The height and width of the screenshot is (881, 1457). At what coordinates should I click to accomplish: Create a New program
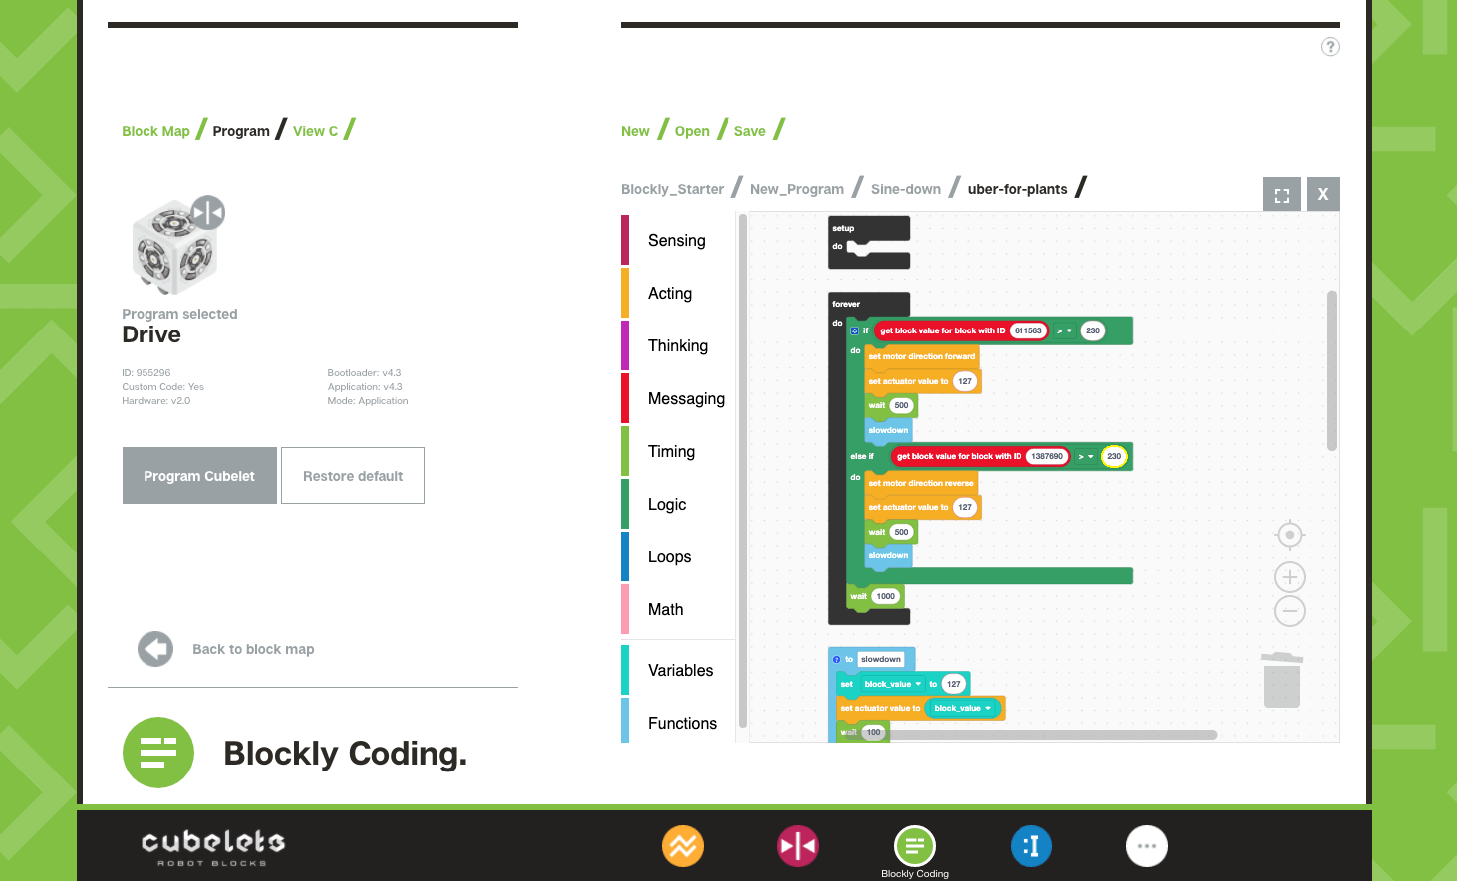coord(635,131)
